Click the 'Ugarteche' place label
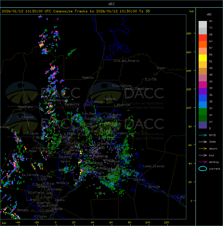 (66, 170)
